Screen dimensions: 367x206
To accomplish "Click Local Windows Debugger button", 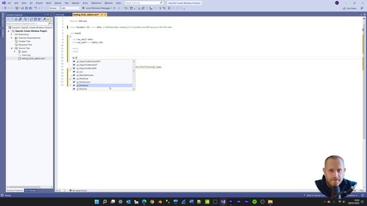I will pos(98,8).
